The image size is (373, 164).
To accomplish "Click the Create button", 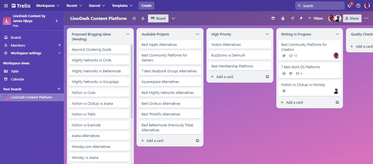I will [146, 6].
